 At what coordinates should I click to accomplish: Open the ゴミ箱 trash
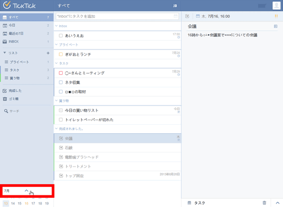click(x=27, y=99)
